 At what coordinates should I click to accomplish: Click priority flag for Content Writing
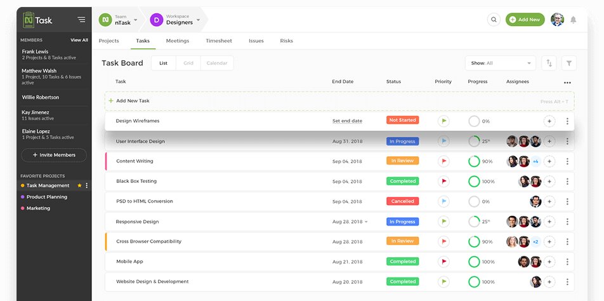pyautogui.click(x=443, y=161)
